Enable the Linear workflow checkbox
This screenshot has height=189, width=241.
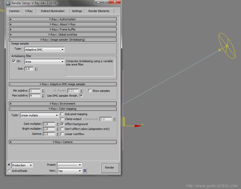[62, 134]
